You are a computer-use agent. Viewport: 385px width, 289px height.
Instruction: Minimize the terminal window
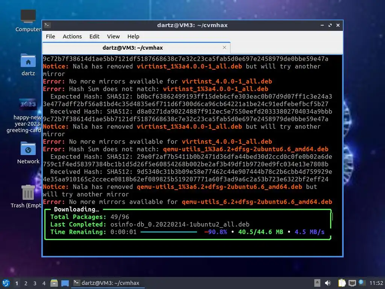click(x=322, y=25)
